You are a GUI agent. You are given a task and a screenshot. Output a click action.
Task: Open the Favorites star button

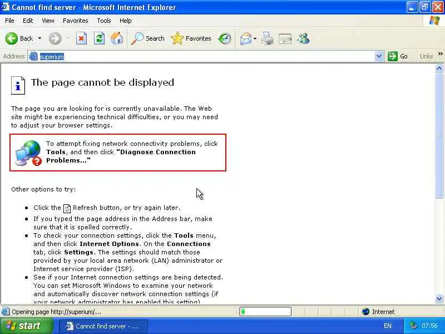(191, 38)
